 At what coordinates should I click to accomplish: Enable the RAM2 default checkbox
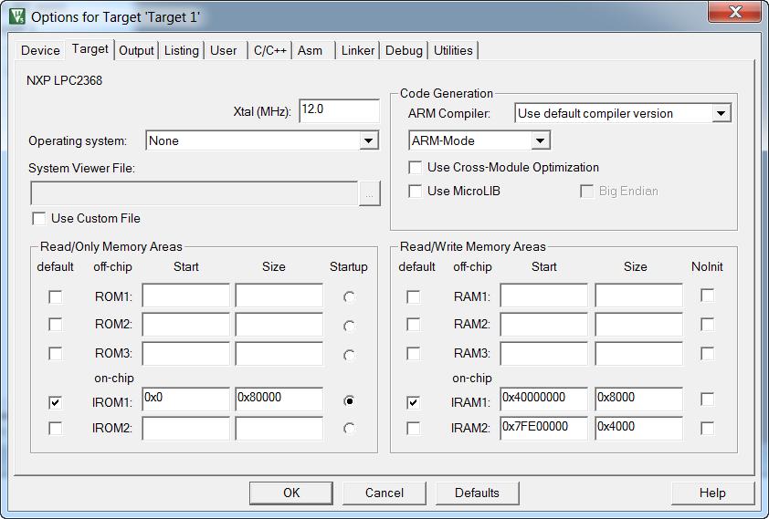pos(414,324)
